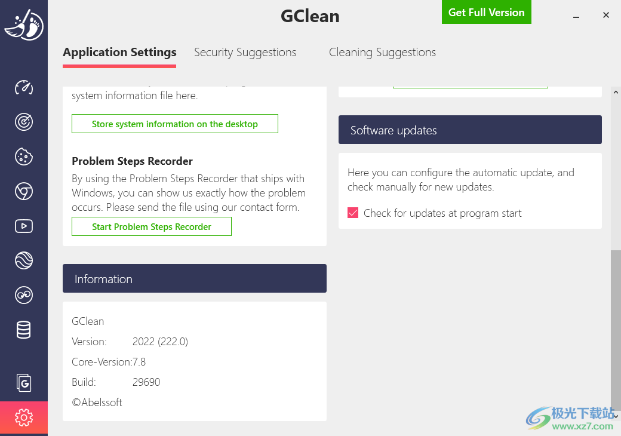Select the Application Settings tab
The width and height of the screenshot is (621, 436).
(119, 53)
